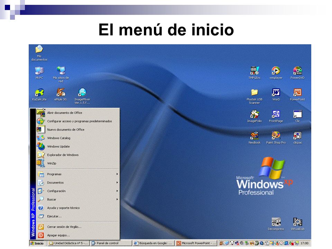This screenshot has width=332, height=249.
Task: Launch the VirtualDub desktop shortcut
Action: [x=297, y=224]
